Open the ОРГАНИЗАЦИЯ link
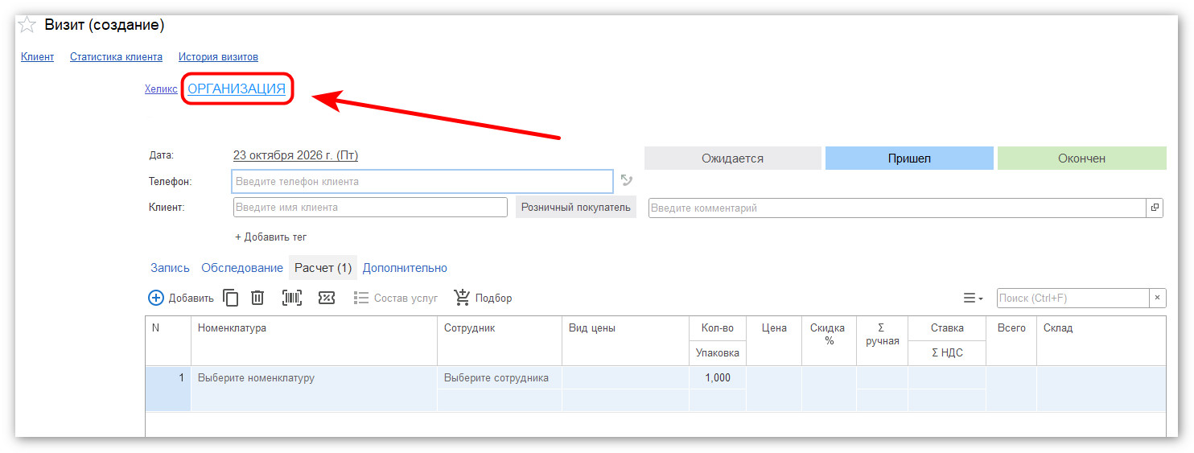This screenshot has width=1194, height=453. pos(237,89)
